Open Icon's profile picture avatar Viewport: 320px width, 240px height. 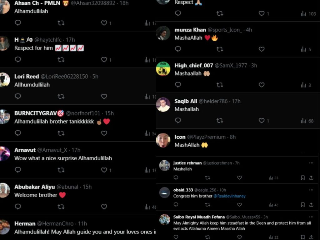coord(163,140)
